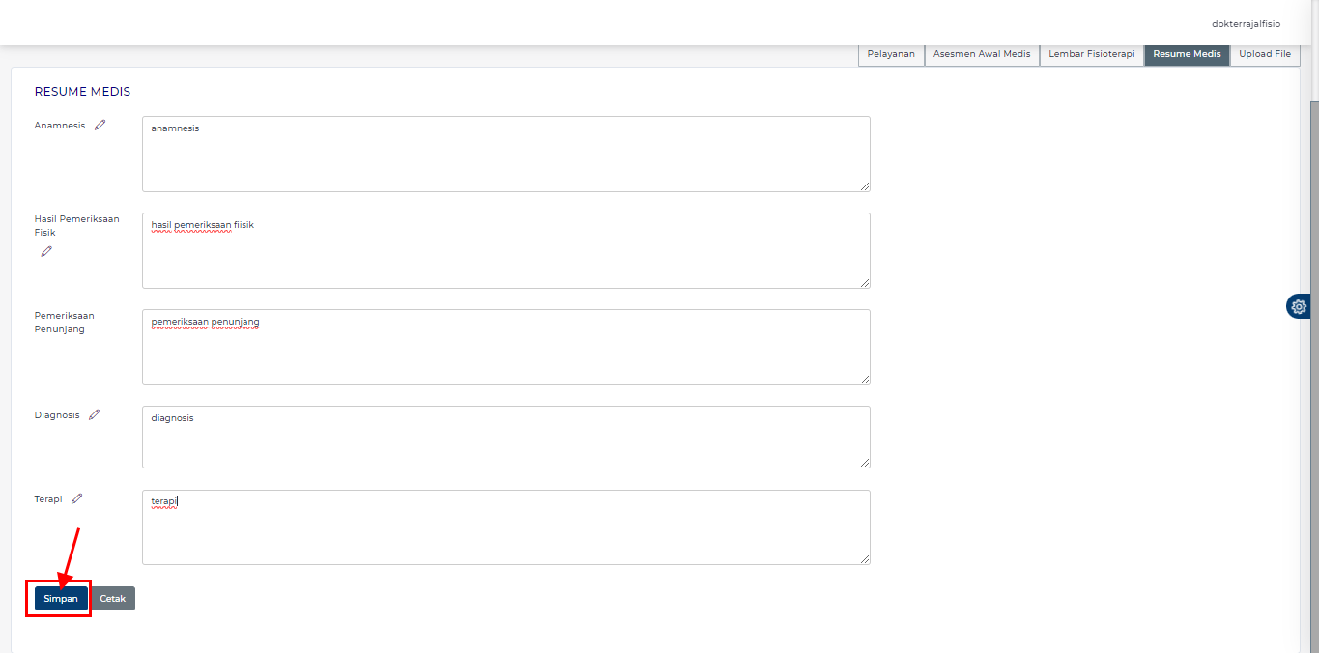
Task: Click the Diagnosis text area
Action: pyautogui.click(x=505, y=438)
